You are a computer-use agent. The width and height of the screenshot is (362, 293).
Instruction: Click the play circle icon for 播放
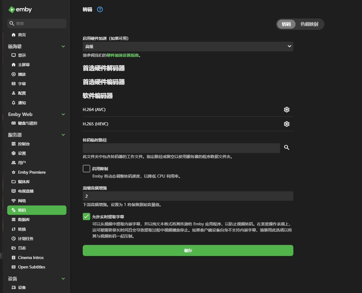tap(14, 74)
